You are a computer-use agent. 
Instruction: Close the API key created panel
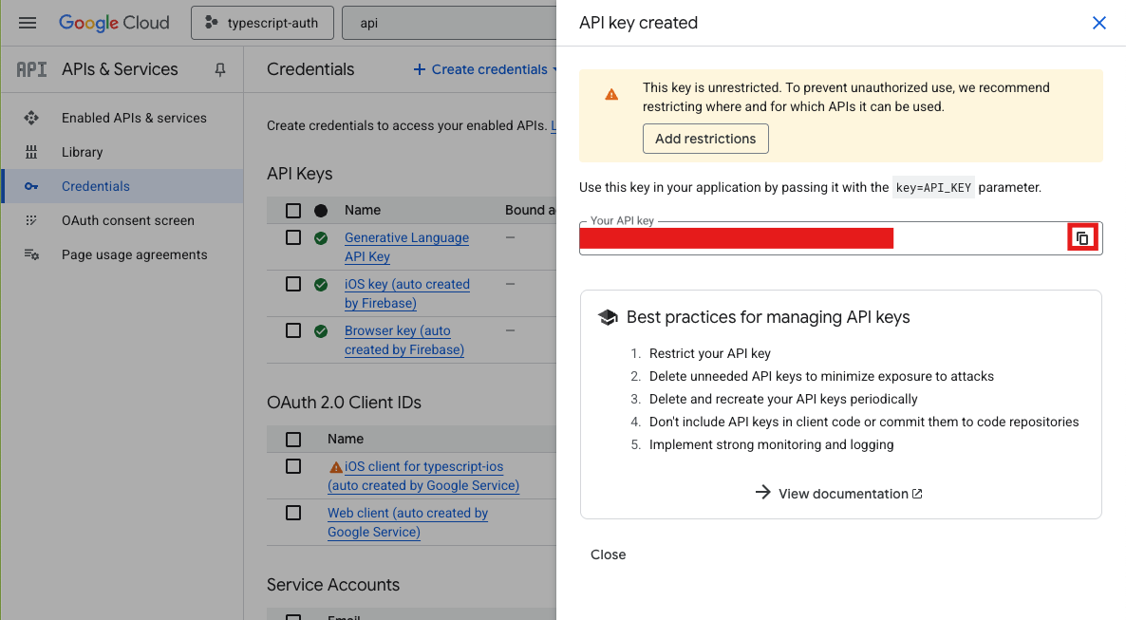coord(1098,23)
